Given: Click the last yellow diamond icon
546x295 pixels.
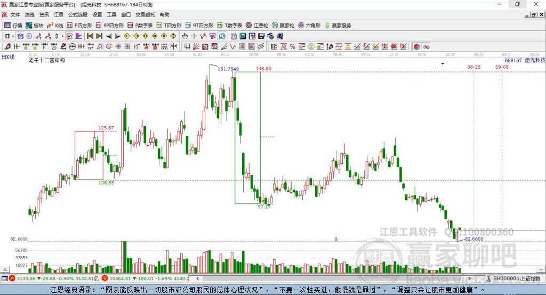Looking at the screenshot, I should tap(173, 36).
